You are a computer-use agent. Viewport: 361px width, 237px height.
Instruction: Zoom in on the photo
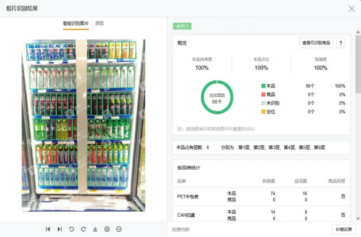click(107, 229)
